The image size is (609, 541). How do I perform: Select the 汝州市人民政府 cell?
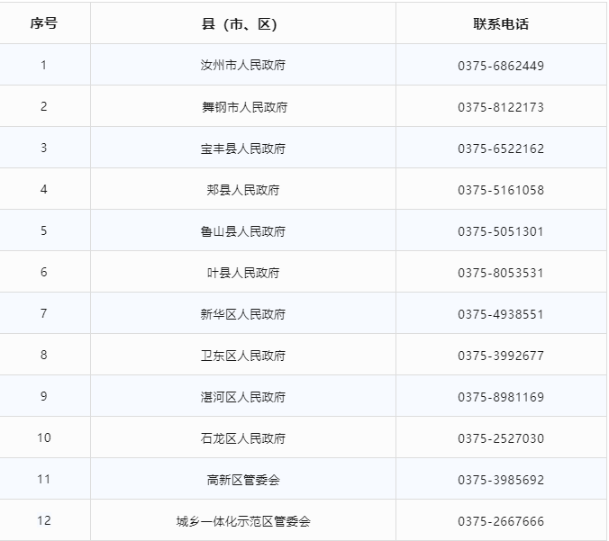[x=243, y=65]
